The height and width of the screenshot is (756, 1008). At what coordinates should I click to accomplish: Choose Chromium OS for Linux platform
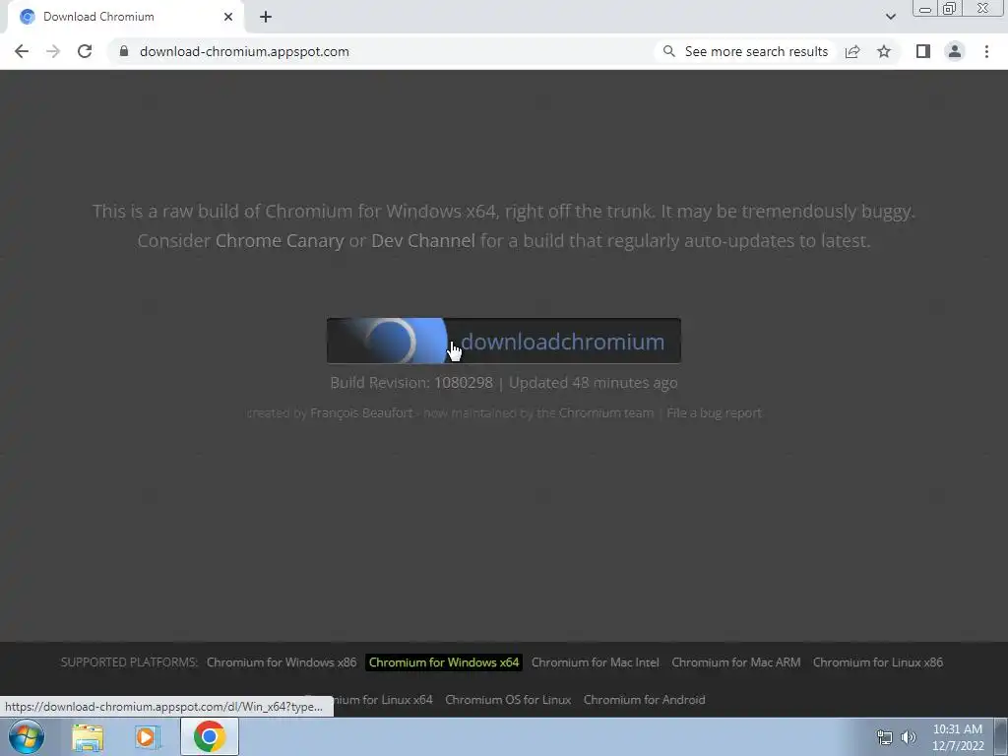click(x=508, y=700)
